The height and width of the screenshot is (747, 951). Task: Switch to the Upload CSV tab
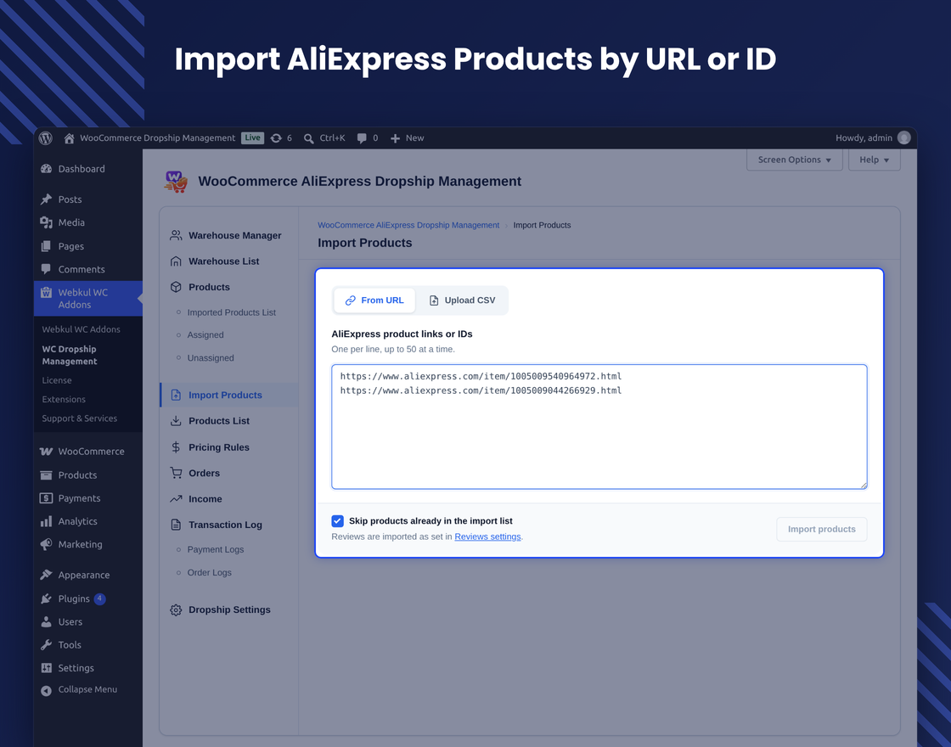(x=462, y=300)
